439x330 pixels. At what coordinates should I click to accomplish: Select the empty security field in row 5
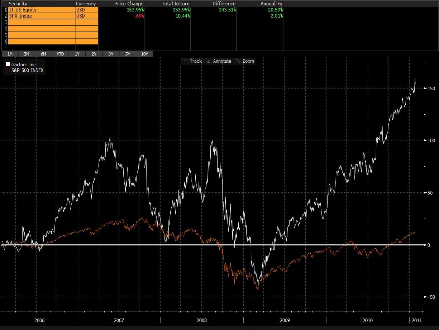click(42, 35)
